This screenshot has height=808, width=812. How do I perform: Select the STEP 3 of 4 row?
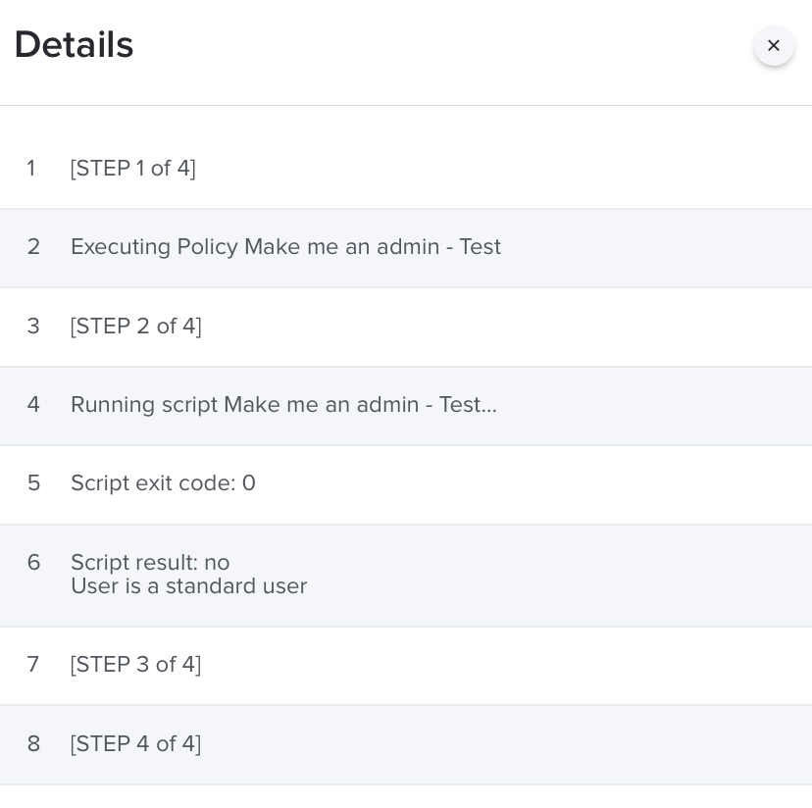click(406, 665)
